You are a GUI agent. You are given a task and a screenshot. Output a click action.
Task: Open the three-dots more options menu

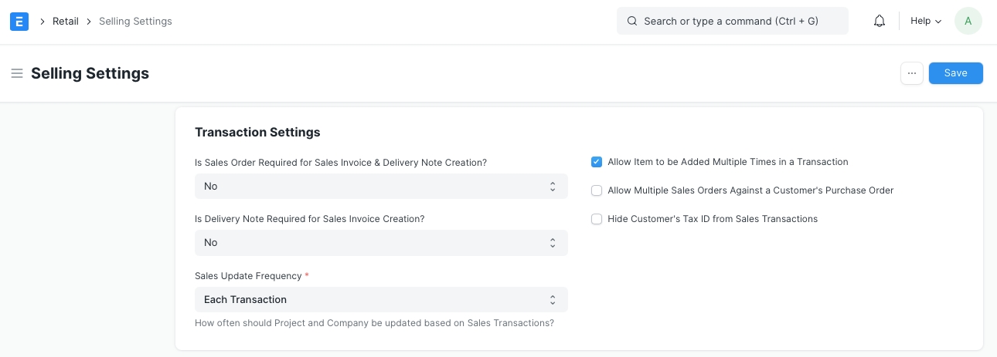coord(911,73)
